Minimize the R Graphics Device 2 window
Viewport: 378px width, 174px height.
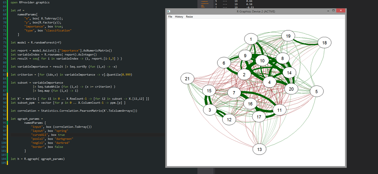pos(329,11)
